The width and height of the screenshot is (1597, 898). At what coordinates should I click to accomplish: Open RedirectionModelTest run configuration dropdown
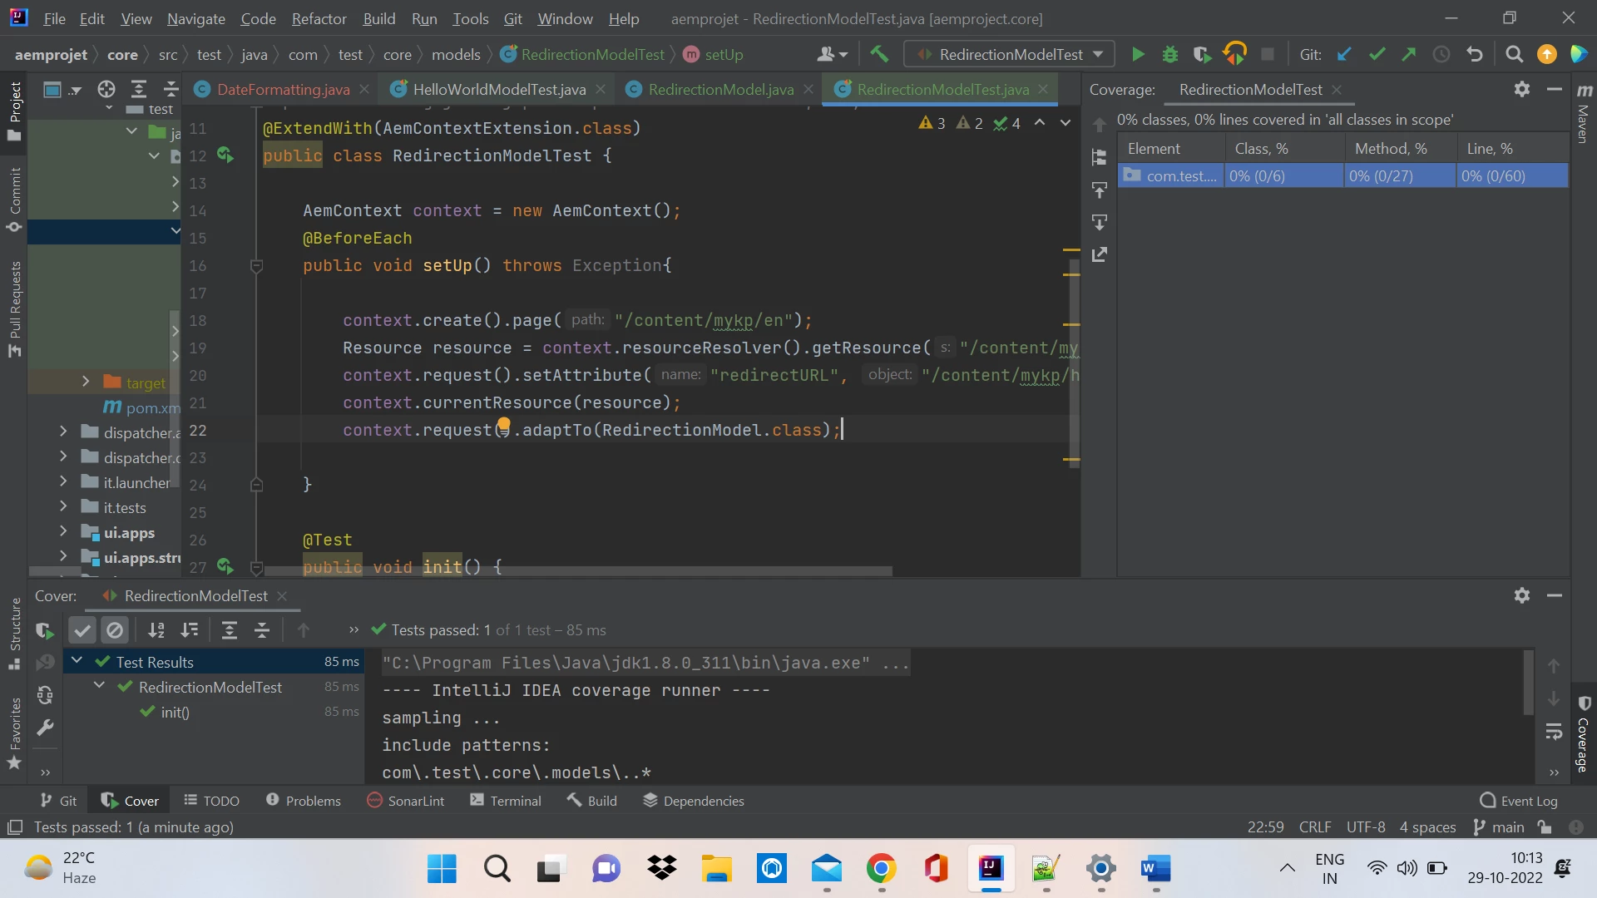pyautogui.click(x=1010, y=55)
